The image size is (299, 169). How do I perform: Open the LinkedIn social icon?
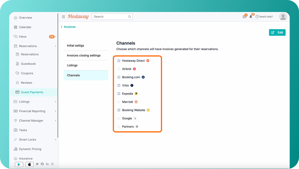tap(47, 164)
